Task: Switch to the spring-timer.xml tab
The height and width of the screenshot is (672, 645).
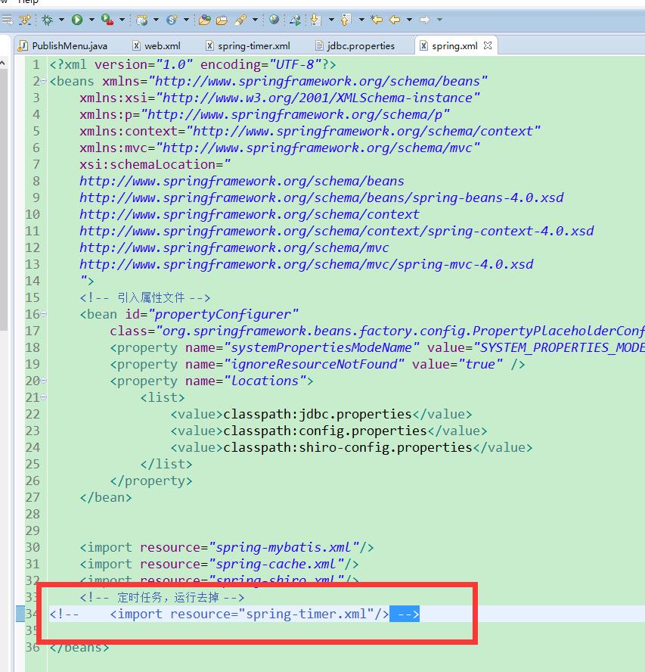Action: 253,45
